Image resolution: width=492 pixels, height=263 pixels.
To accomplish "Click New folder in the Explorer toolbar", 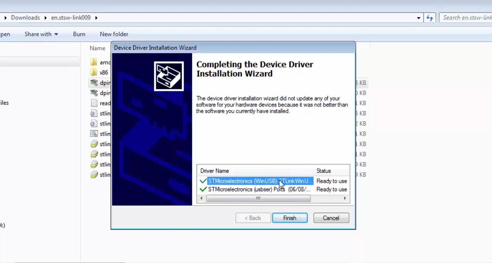I will (x=114, y=34).
